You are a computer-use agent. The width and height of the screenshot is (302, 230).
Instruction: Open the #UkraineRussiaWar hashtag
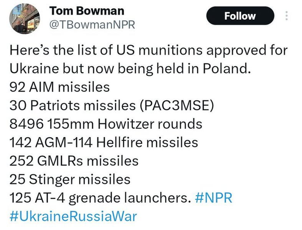[x=73, y=216]
